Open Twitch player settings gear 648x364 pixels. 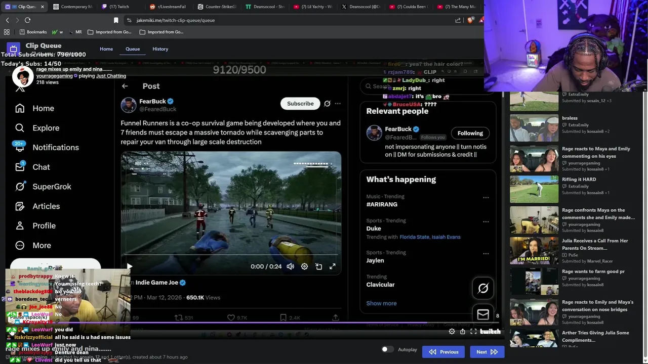pos(452,332)
